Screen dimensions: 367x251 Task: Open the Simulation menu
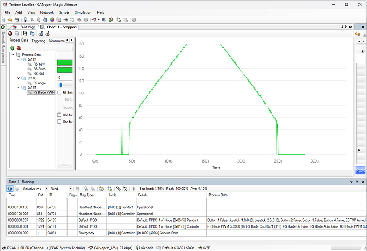coord(82,12)
